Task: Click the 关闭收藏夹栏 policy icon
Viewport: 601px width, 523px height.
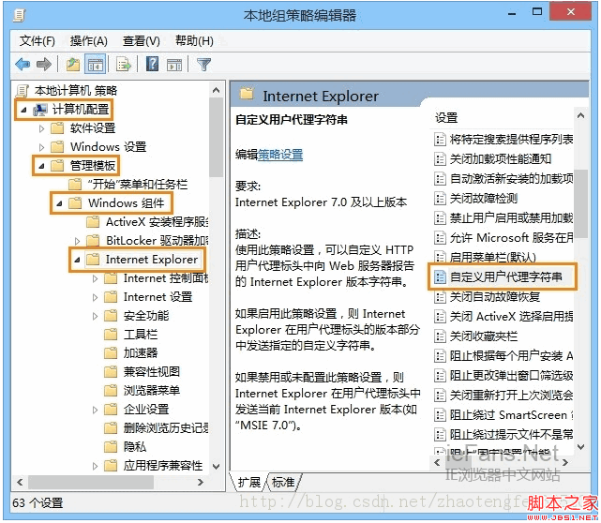Action: pos(440,336)
